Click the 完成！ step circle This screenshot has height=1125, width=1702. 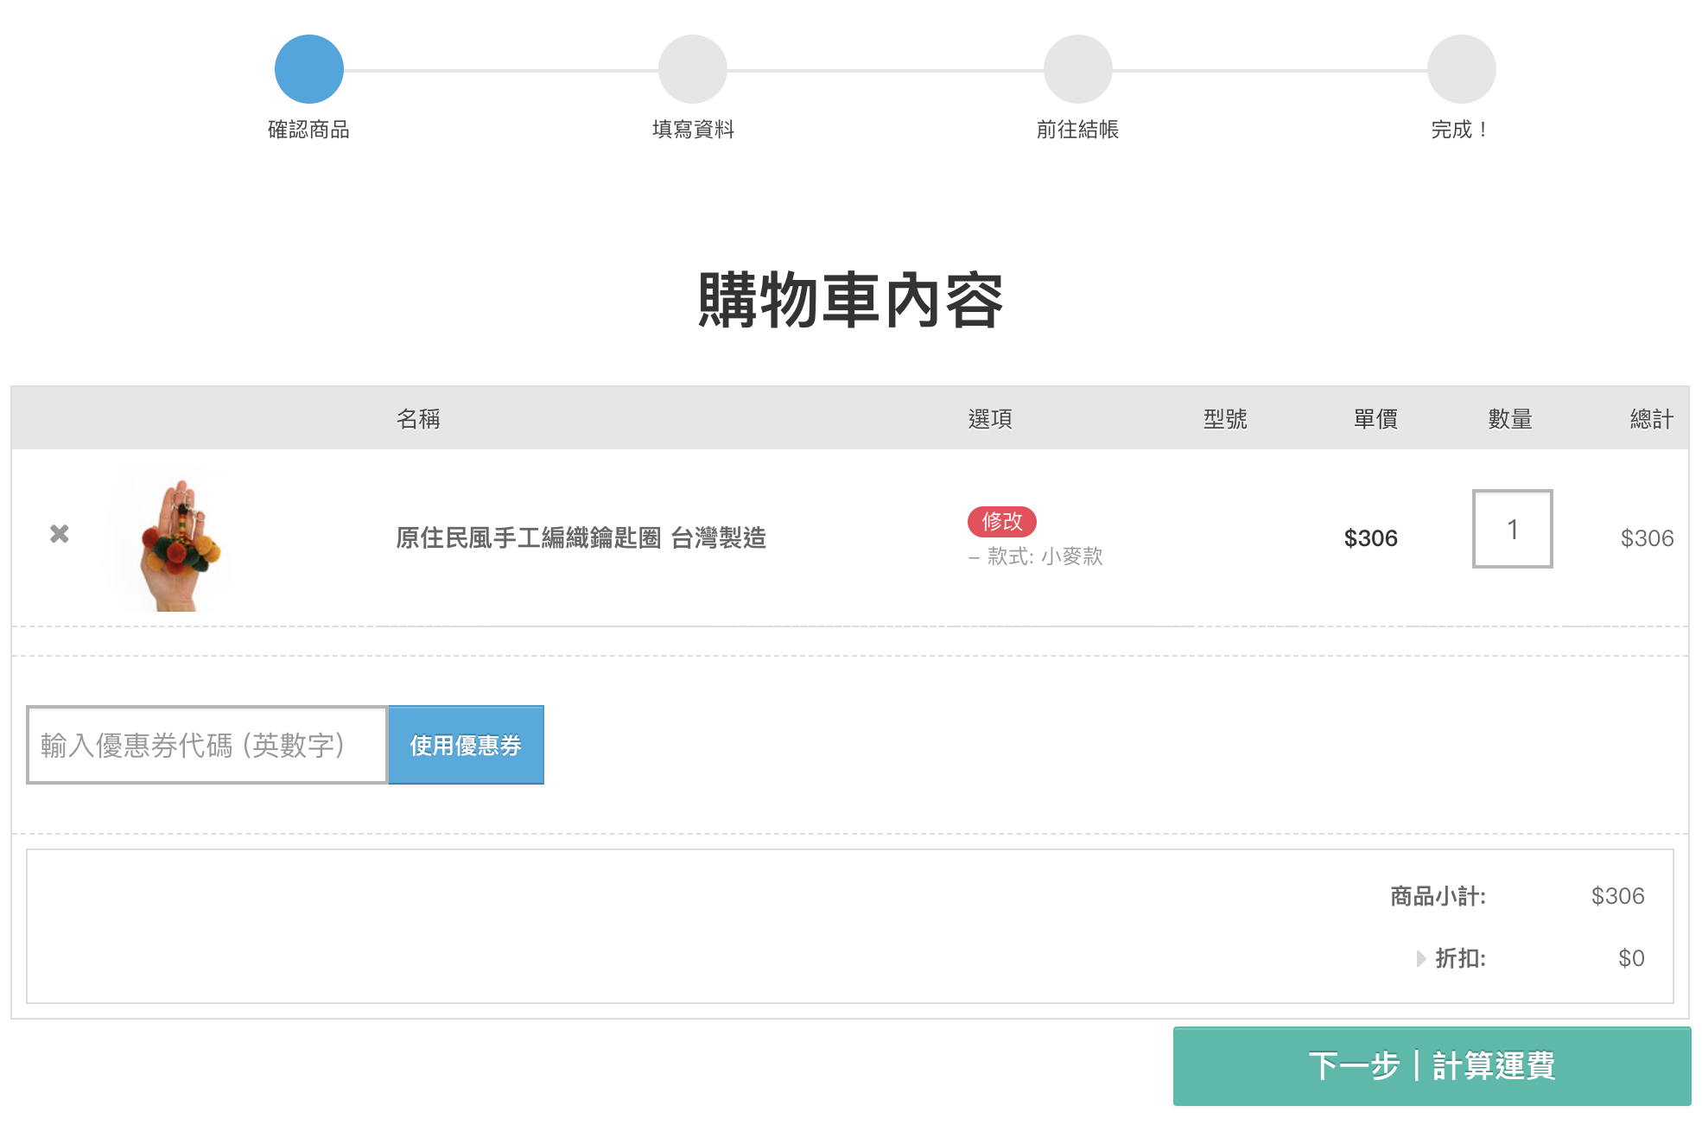point(1461,69)
